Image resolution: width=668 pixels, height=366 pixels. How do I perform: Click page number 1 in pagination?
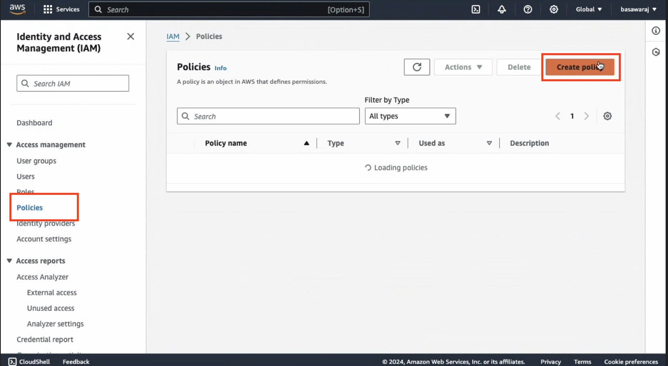pyautogui.click(x=572, y=116)
